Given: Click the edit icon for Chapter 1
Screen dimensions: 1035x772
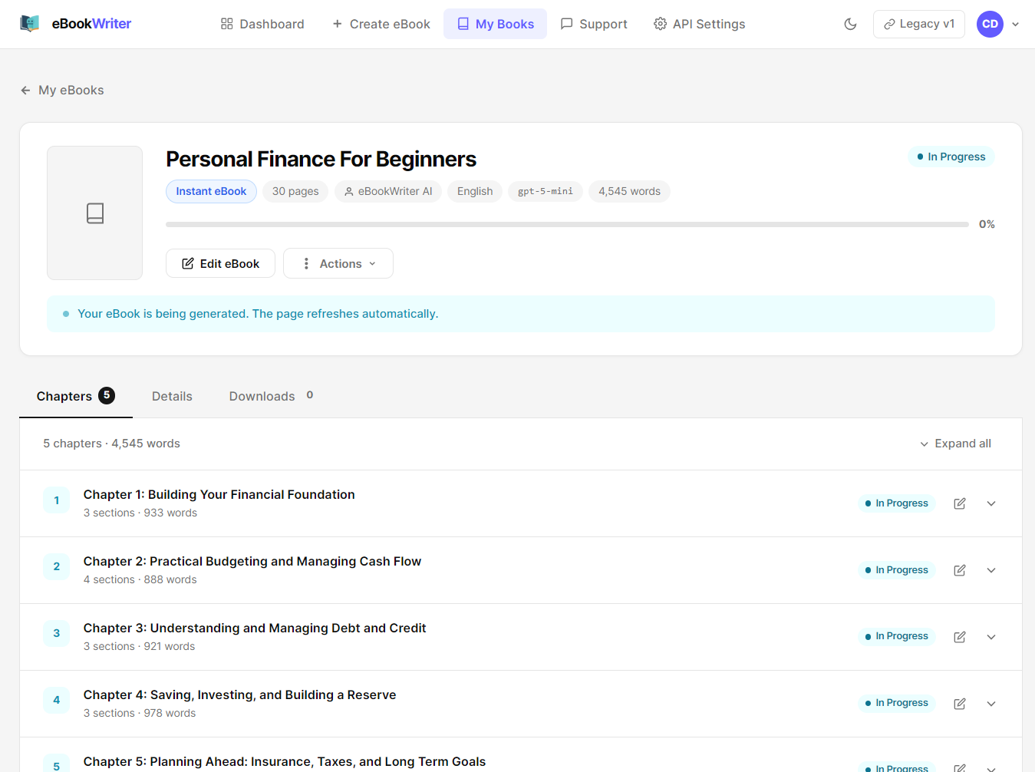Looking at the screenshot, I should [960, 503].
